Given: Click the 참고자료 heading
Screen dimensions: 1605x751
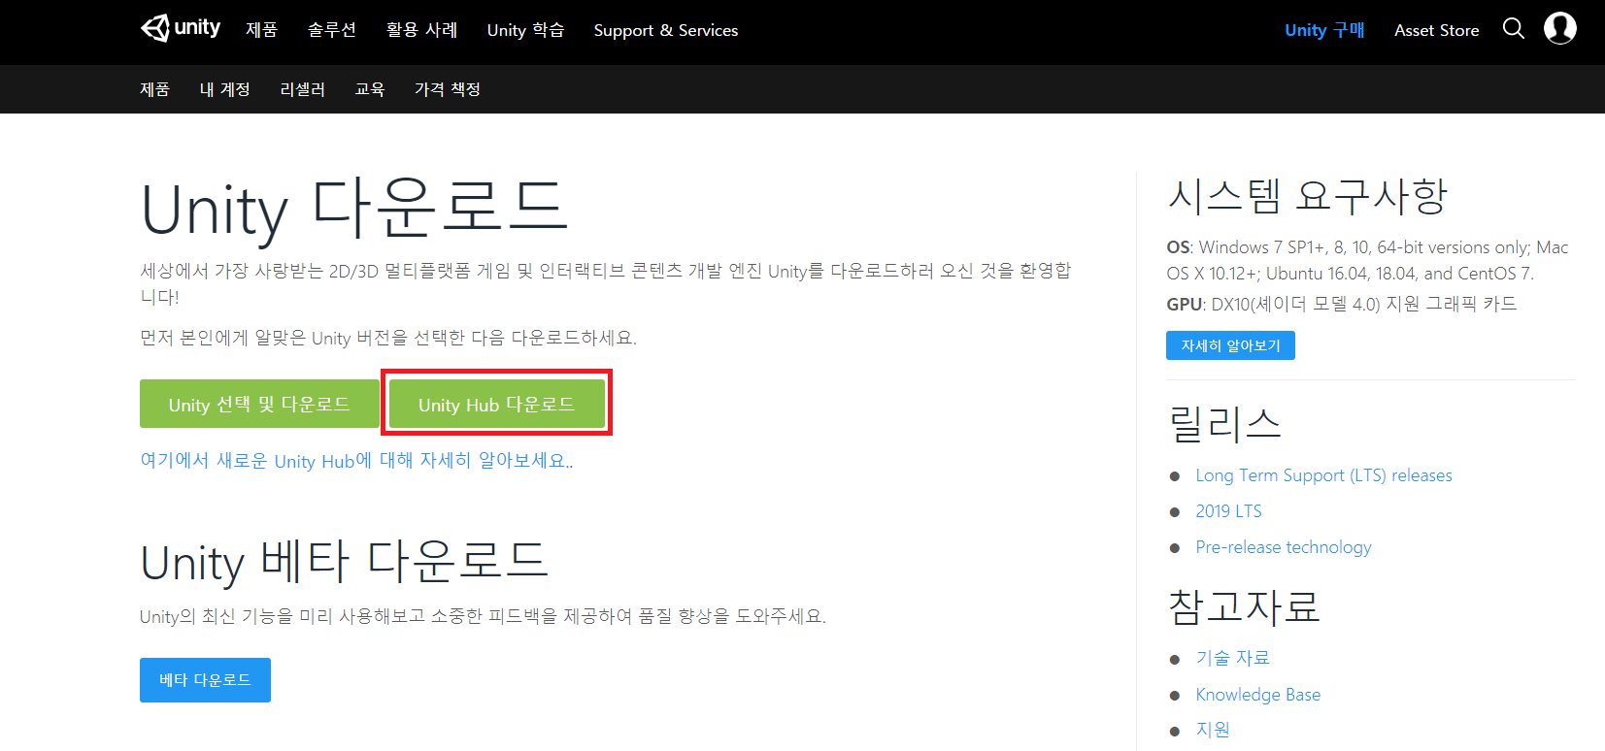Looking at the screenshot, I should (1243, 606).
